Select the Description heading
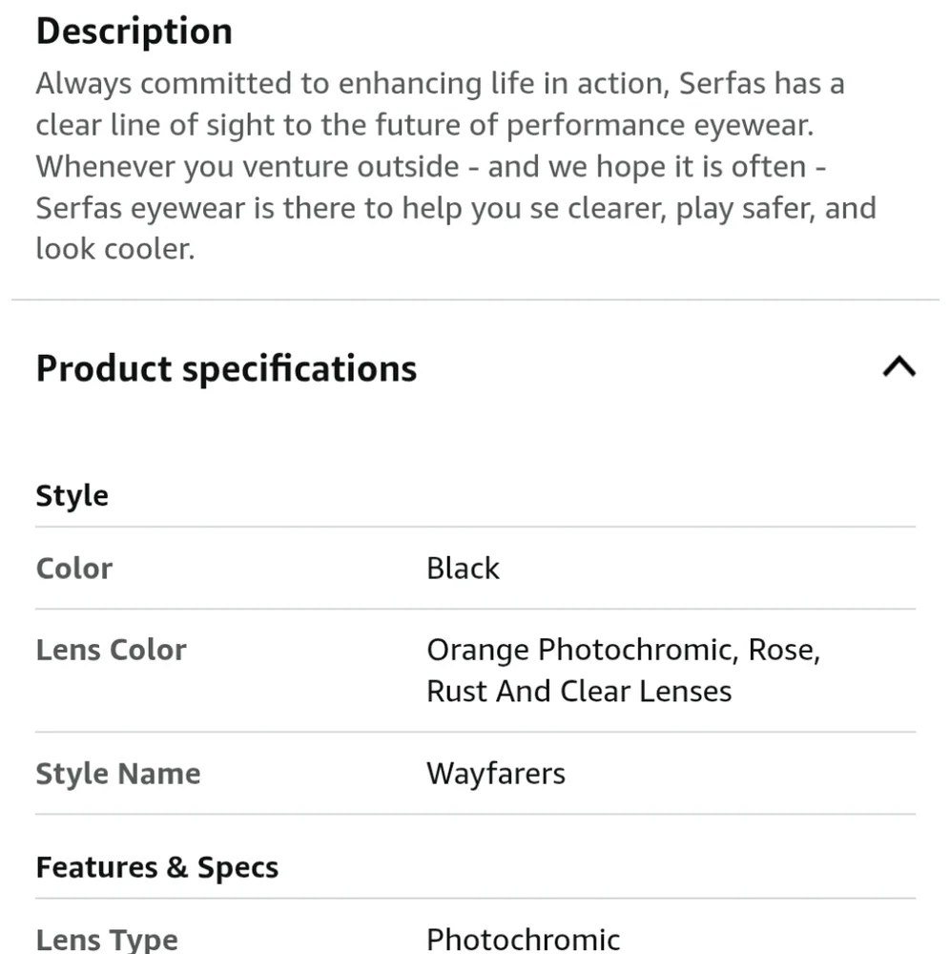950x954 pixels. click(x=134, y=31)
